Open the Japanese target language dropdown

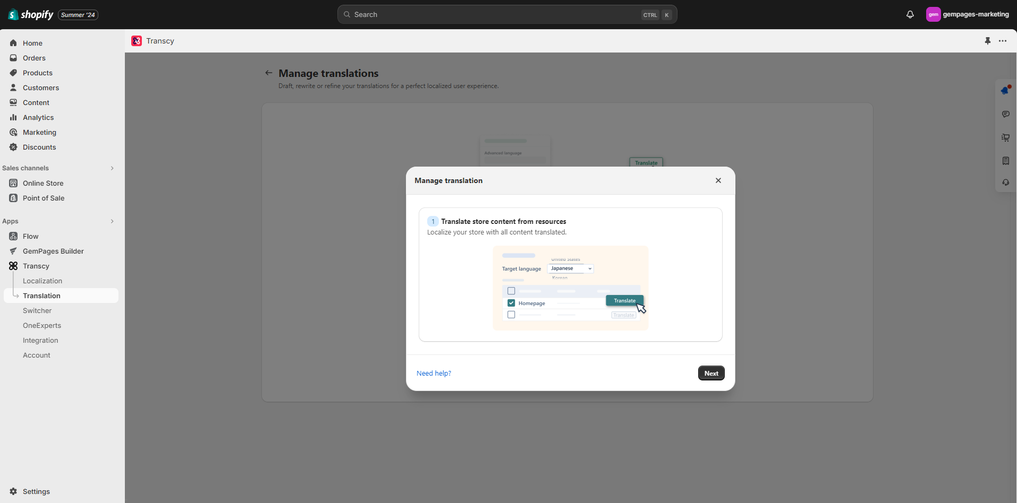point(570,268)
